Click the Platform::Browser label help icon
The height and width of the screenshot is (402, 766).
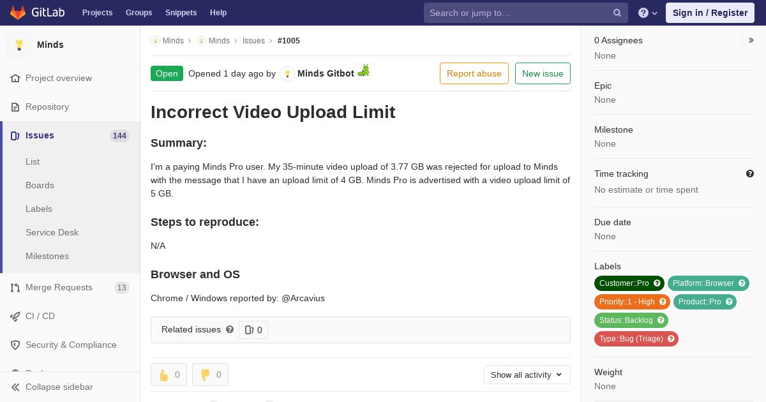[x=742, y=283]
